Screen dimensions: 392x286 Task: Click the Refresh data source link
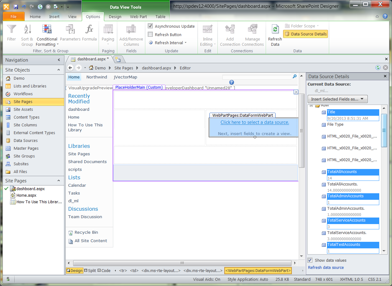pos(326,267)
